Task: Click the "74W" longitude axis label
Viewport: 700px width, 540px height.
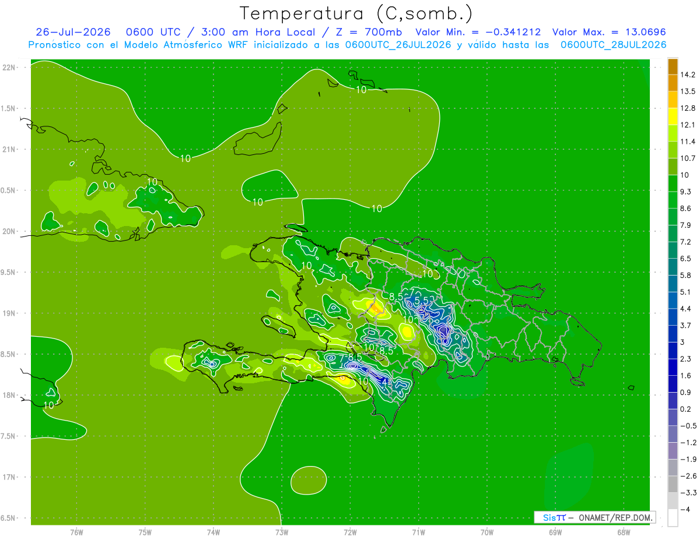Action: (x=213, y=533)
